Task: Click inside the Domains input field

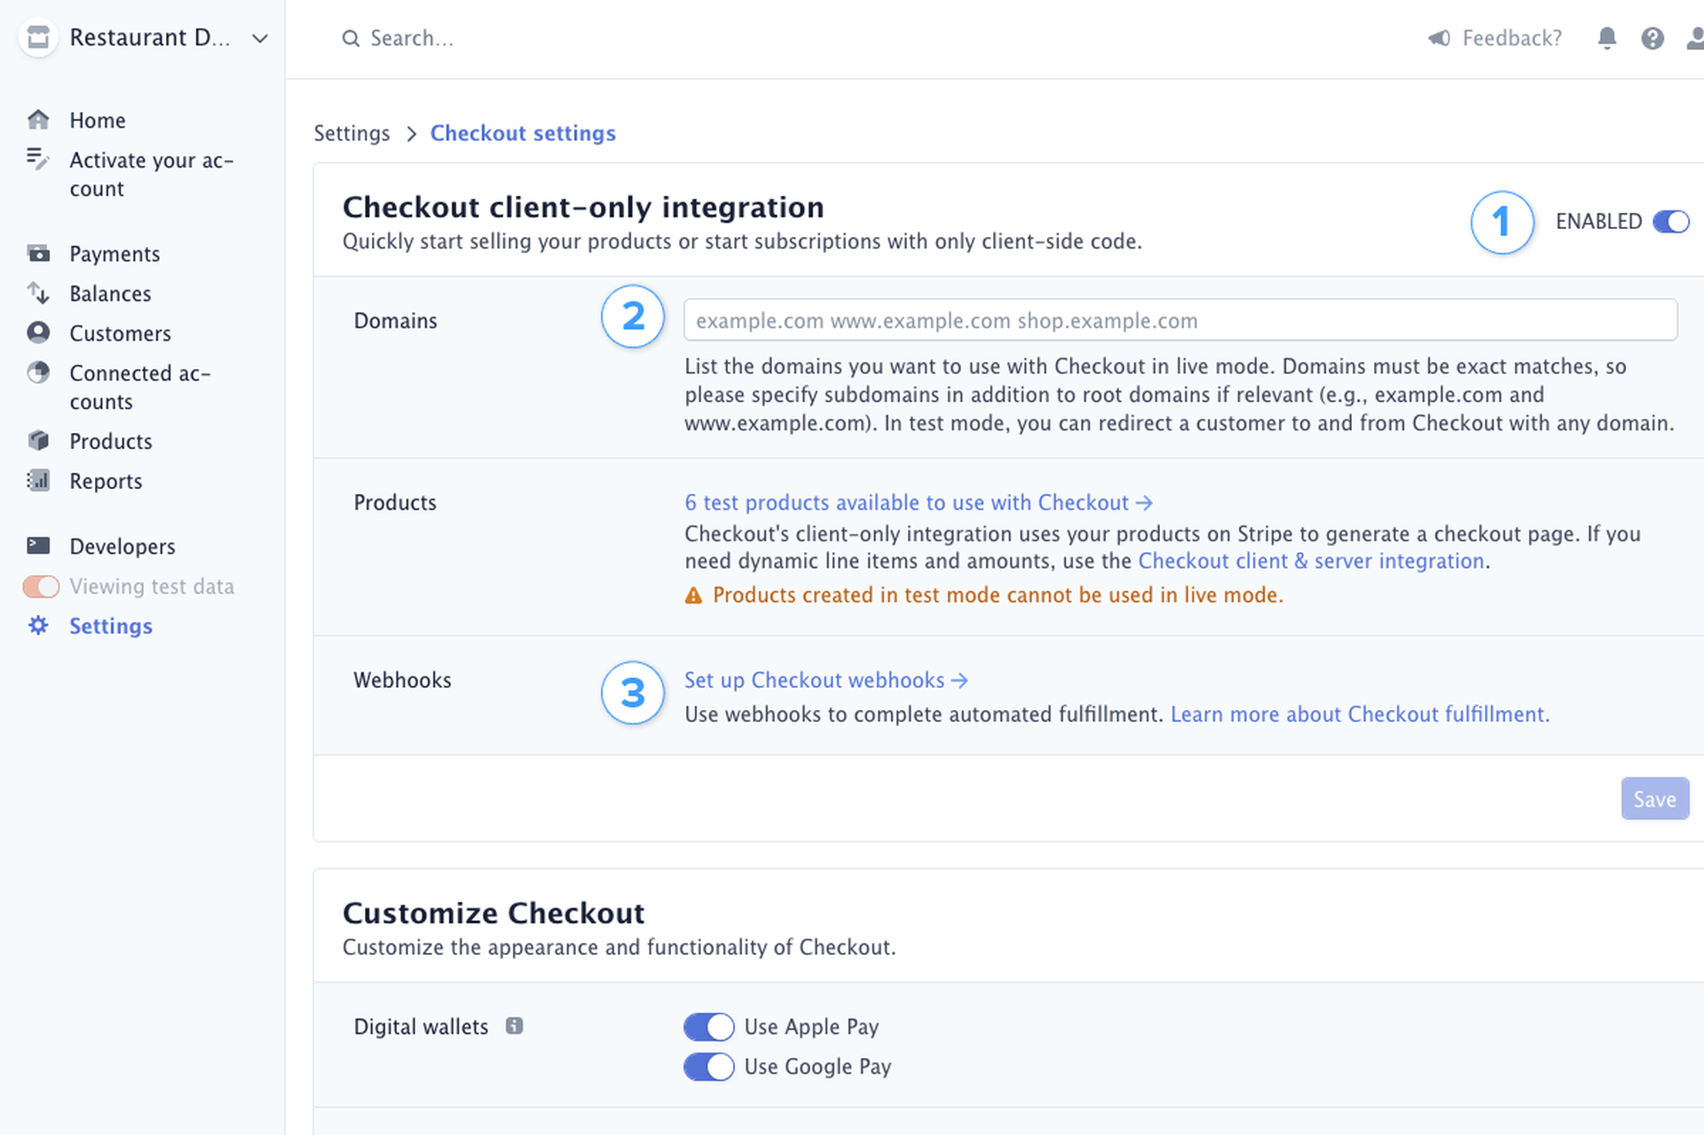Action: tap(1180, 320)
